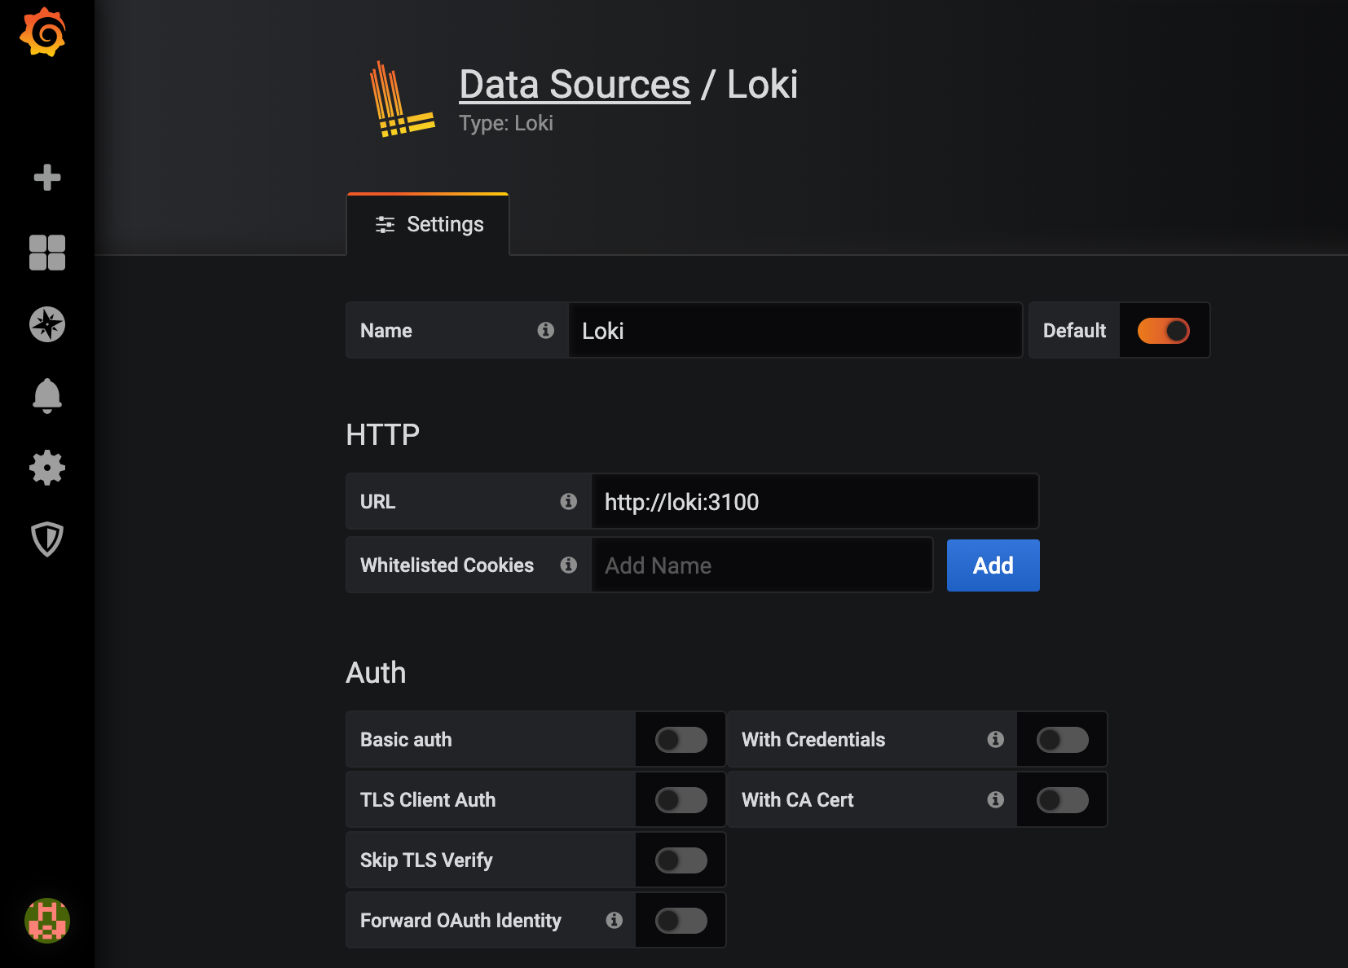Enable the Basic auth toggle
The height and width of the screenshot is (968, 1348).
click(x=681, y=740)
